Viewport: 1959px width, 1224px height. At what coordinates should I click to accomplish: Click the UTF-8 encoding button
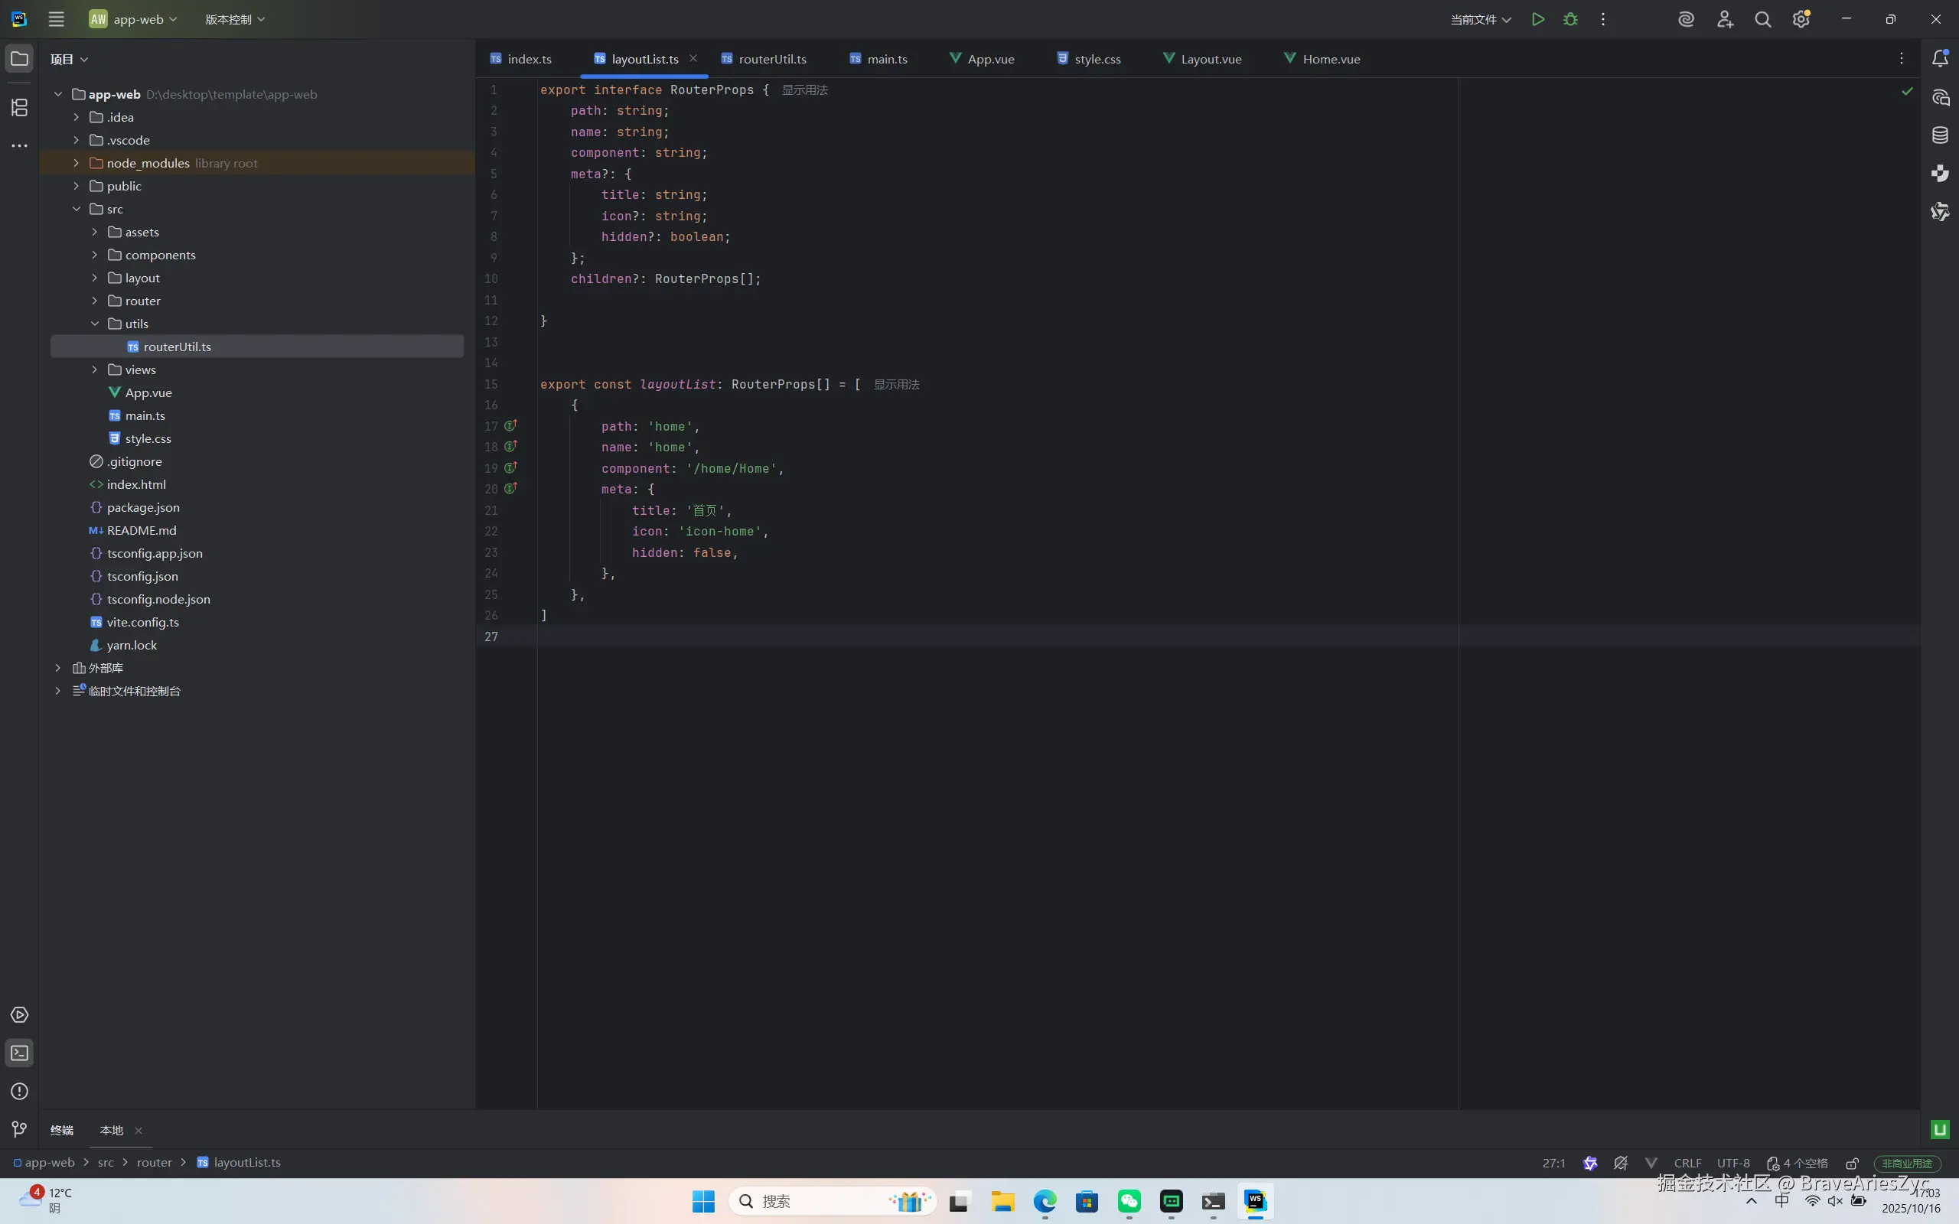(x=1732, y=1164)
